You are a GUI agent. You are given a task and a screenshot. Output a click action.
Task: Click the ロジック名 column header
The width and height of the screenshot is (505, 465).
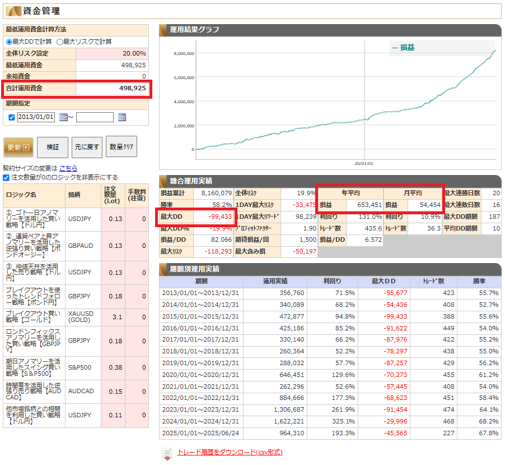pos(34,196)
